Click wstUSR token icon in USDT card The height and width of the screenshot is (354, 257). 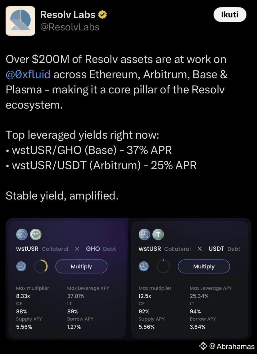pos(144,234)
